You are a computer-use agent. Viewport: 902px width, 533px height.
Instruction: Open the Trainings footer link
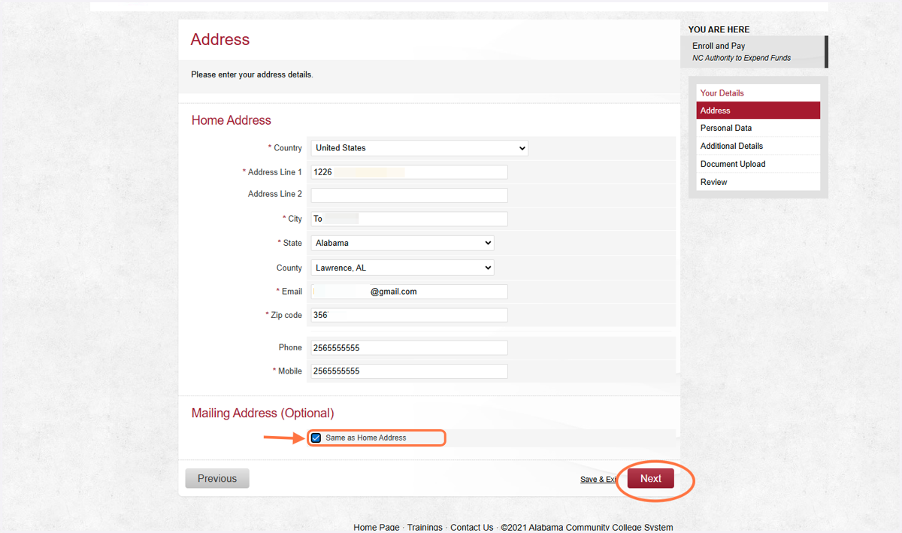click(x=425, y=528)
